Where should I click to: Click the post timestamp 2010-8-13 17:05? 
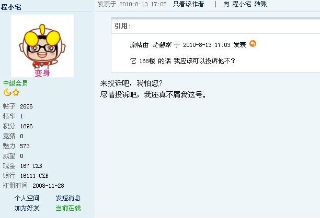point(143,4)
